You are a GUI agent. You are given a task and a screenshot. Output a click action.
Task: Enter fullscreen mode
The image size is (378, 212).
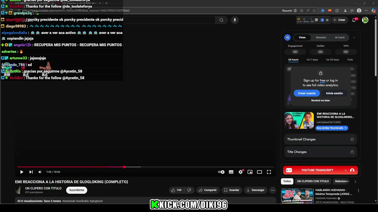click(x=269, y=172)
